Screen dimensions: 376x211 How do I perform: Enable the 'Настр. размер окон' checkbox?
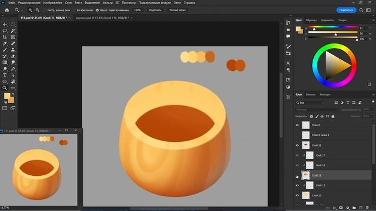tap(45, 11)
